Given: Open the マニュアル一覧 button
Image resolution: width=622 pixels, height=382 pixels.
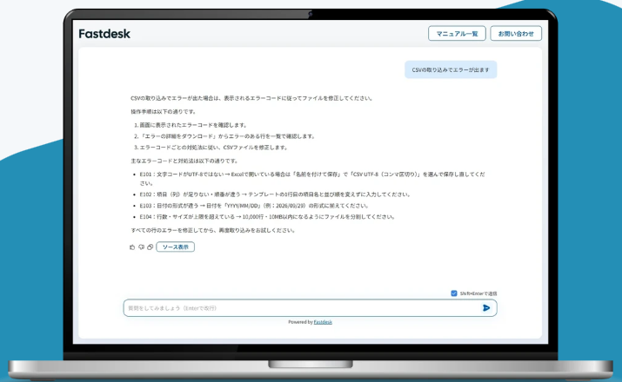Looking at the screenshot, I should coord(457,34).
